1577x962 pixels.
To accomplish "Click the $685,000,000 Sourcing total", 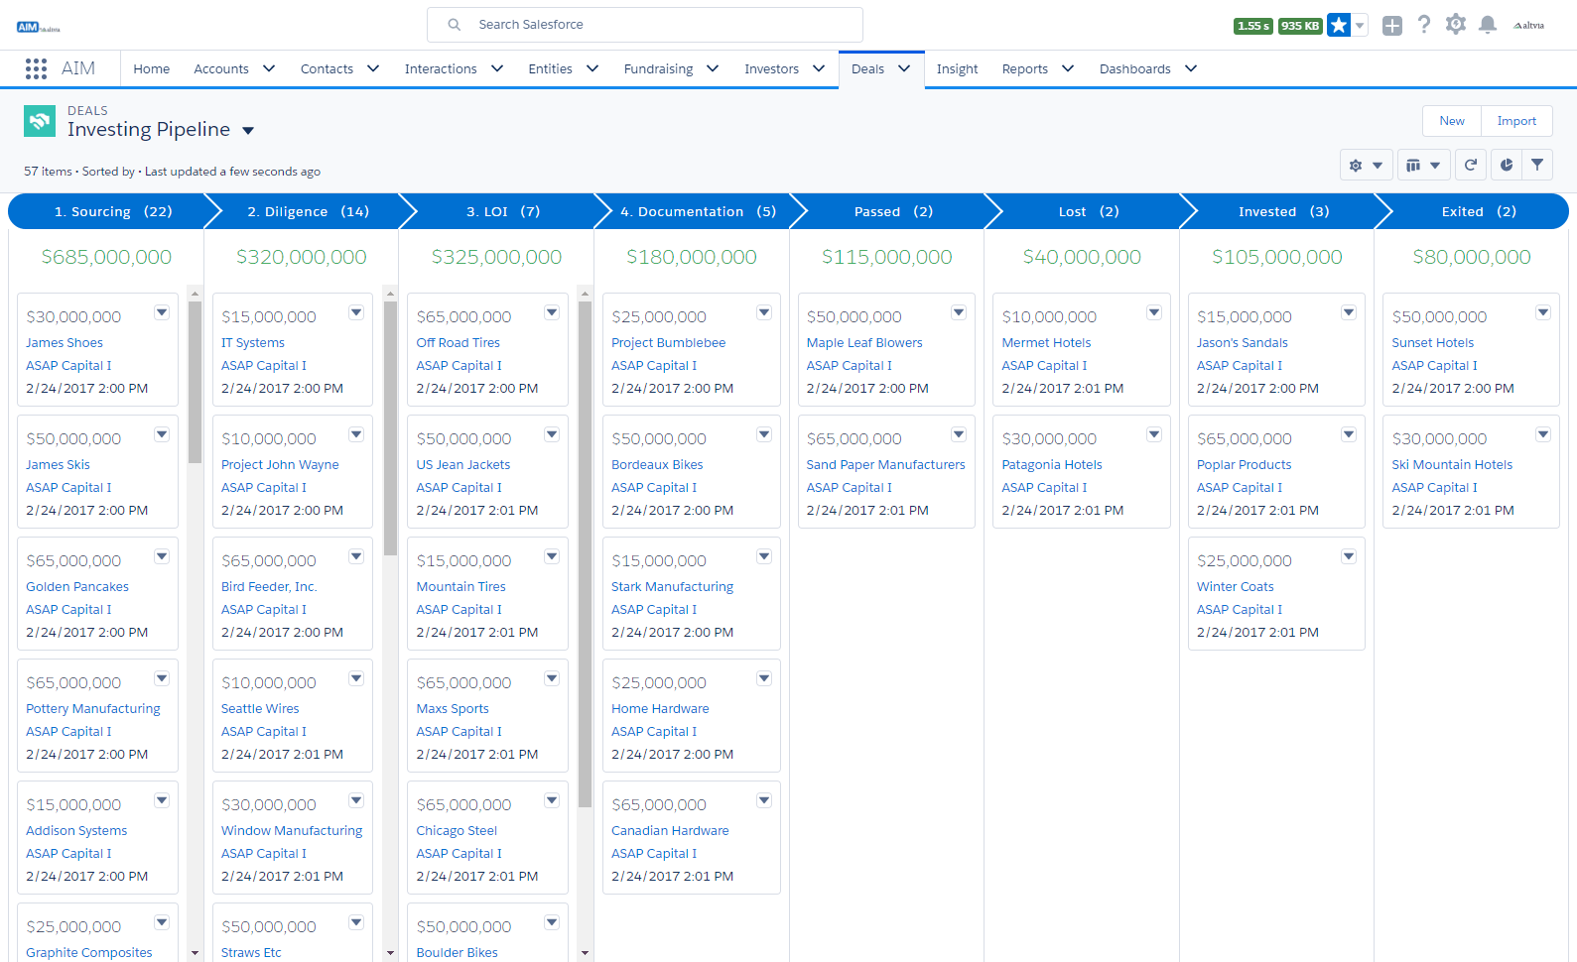I will tap(106, 257).
